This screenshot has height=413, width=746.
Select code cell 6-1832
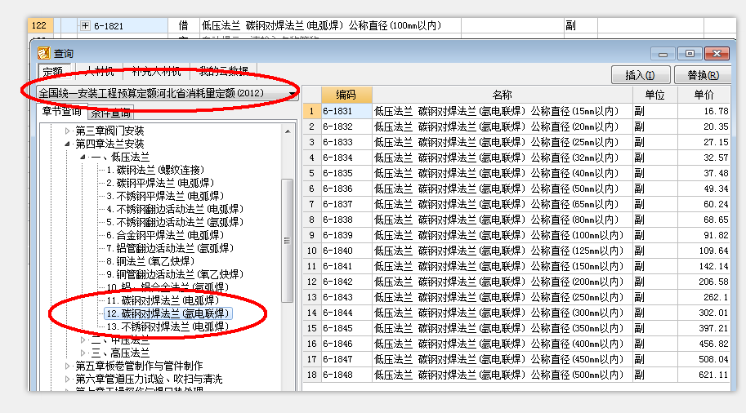click(346, 127)
